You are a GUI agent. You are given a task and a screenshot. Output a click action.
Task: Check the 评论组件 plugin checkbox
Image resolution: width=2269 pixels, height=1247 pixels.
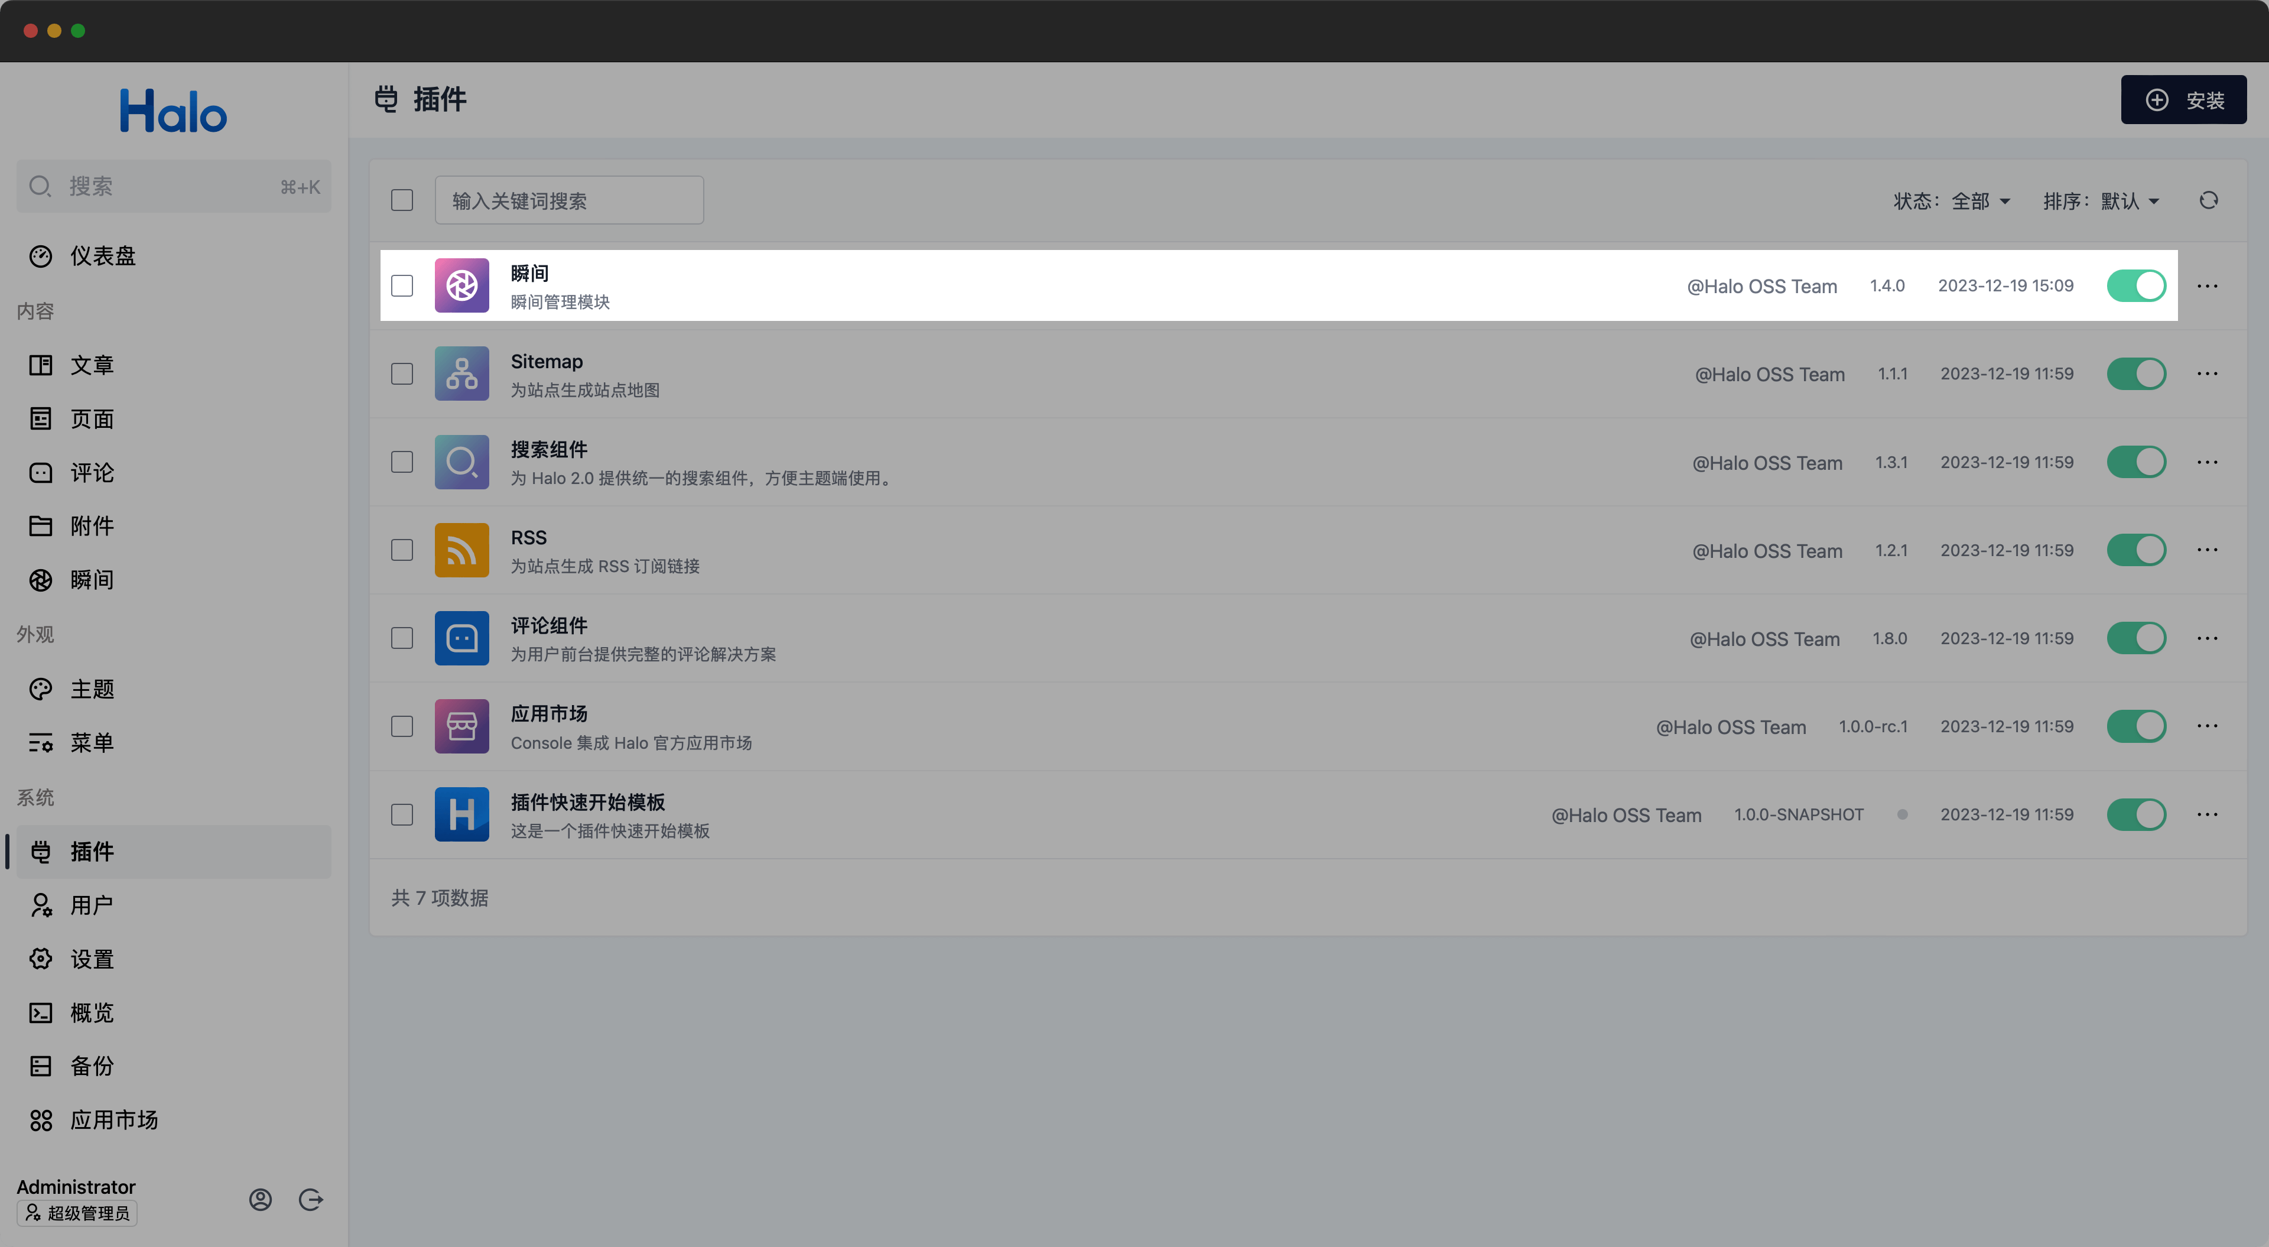(x=402, y=638)
